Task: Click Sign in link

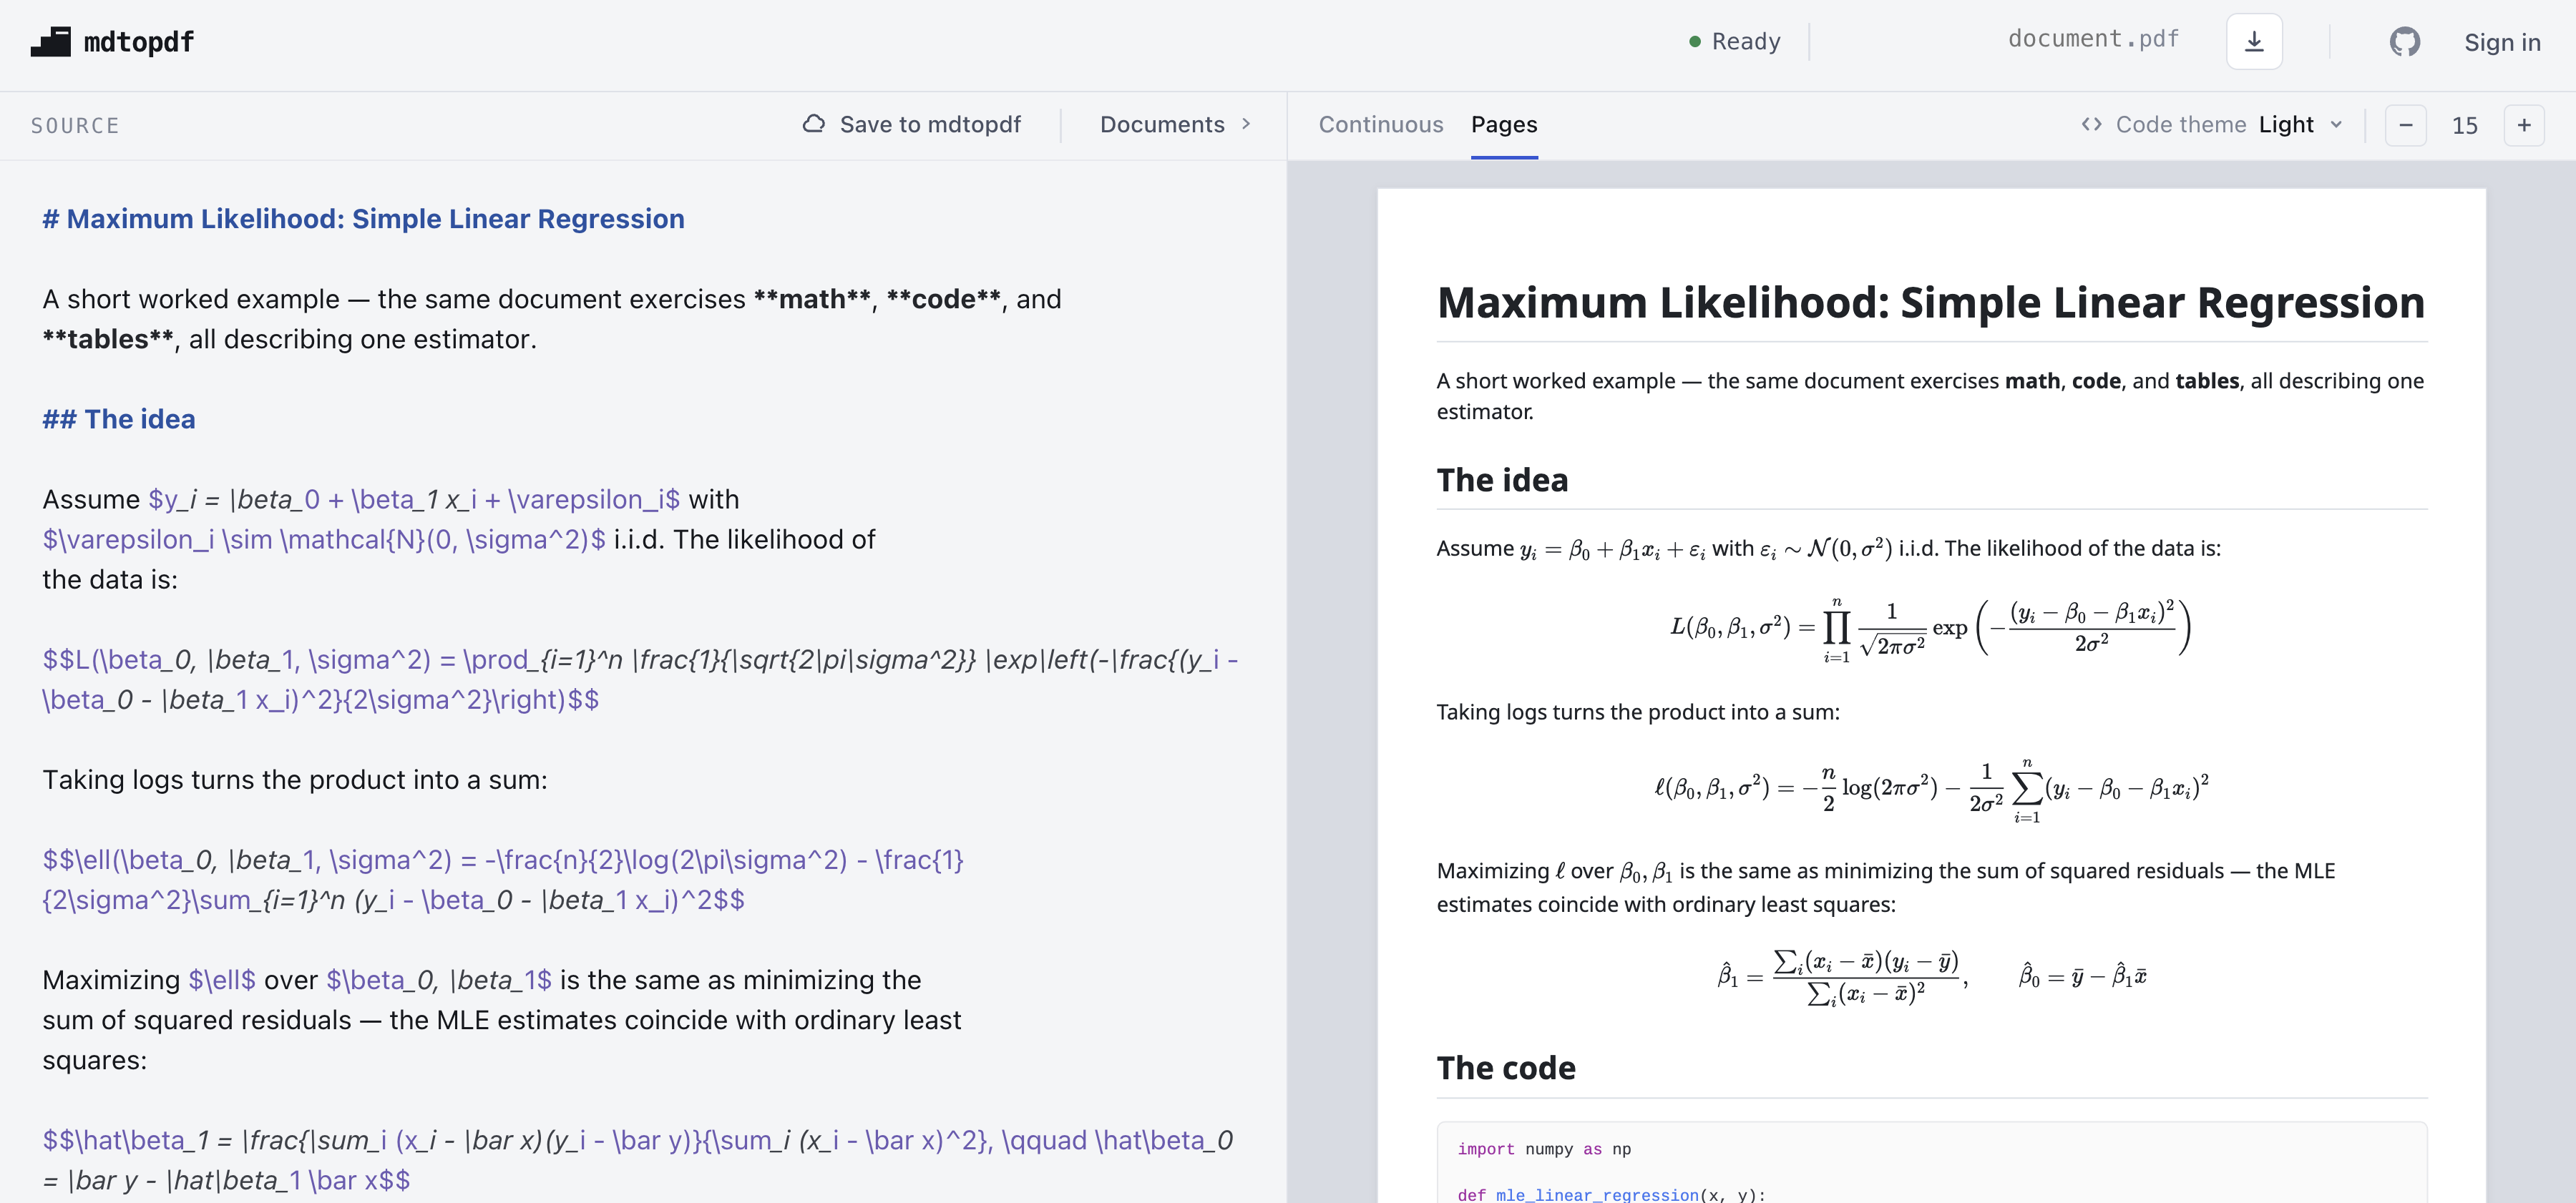Action: pos(2502,42)
